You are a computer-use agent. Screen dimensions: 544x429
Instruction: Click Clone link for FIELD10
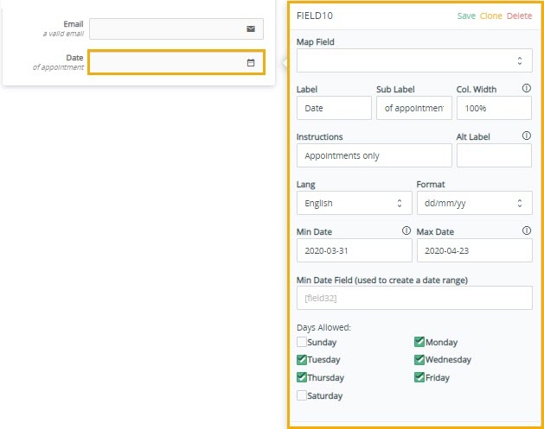[x=491, y=16]
